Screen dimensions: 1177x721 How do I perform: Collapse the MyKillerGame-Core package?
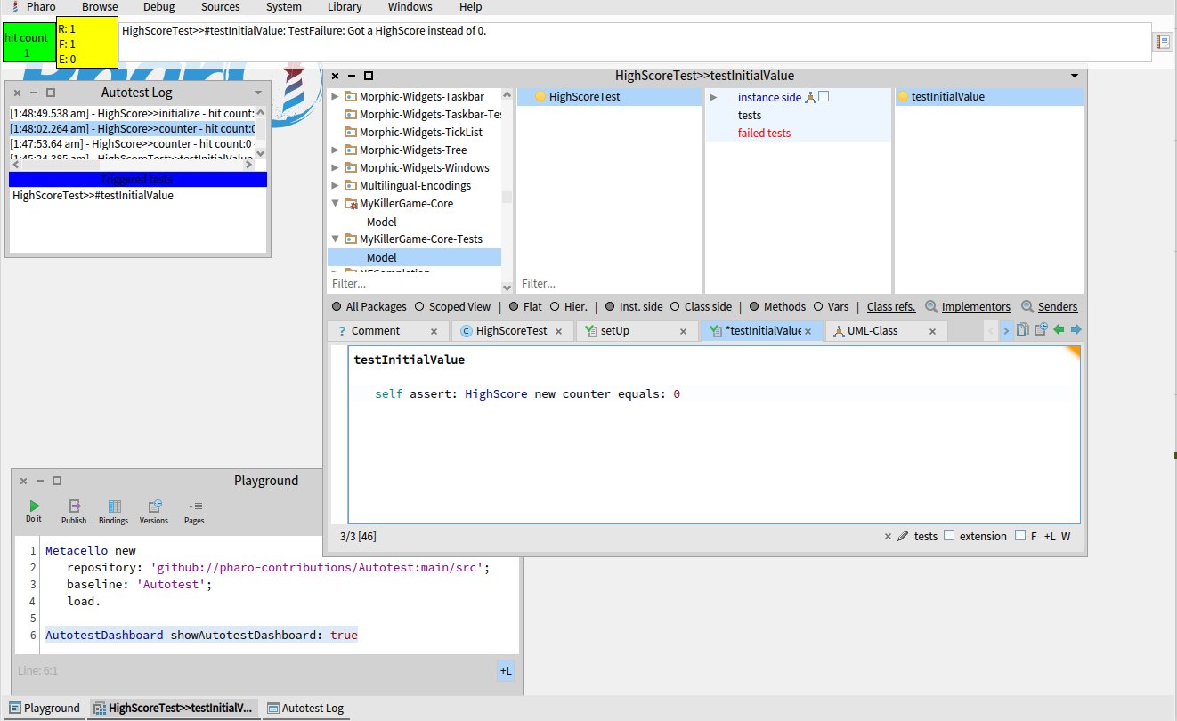(x=335, y=204)
